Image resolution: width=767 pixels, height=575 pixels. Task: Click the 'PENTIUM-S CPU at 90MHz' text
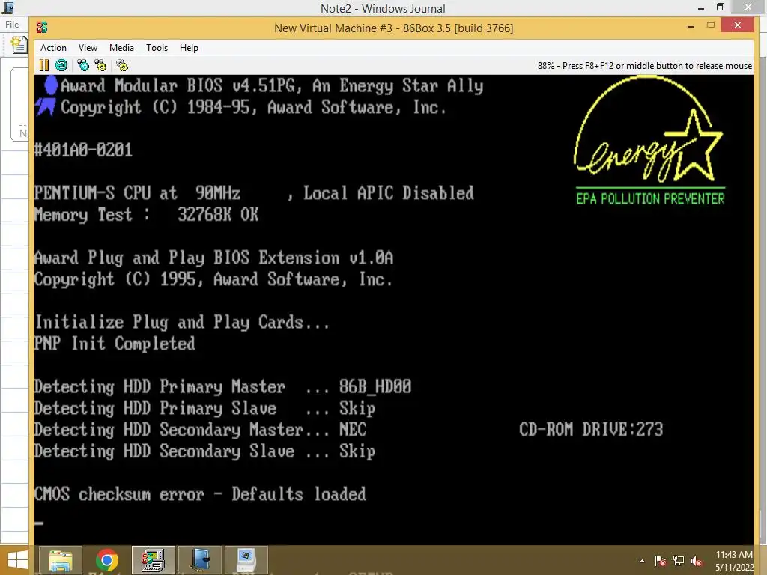tap(138, 192)
